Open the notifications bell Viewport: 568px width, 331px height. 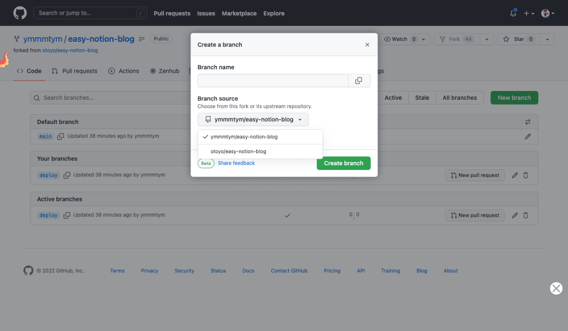(x=513, y=13)
